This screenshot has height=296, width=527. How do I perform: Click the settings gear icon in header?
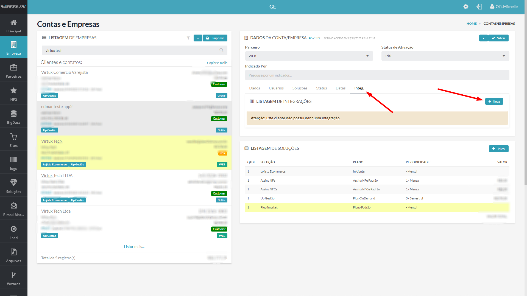[x=466, y=7]
